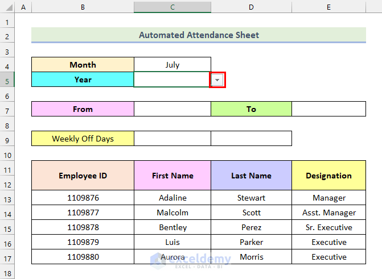Select the Employee ID header cell
The height and width of the screenshot is (279, 382).
coord(83,176)
